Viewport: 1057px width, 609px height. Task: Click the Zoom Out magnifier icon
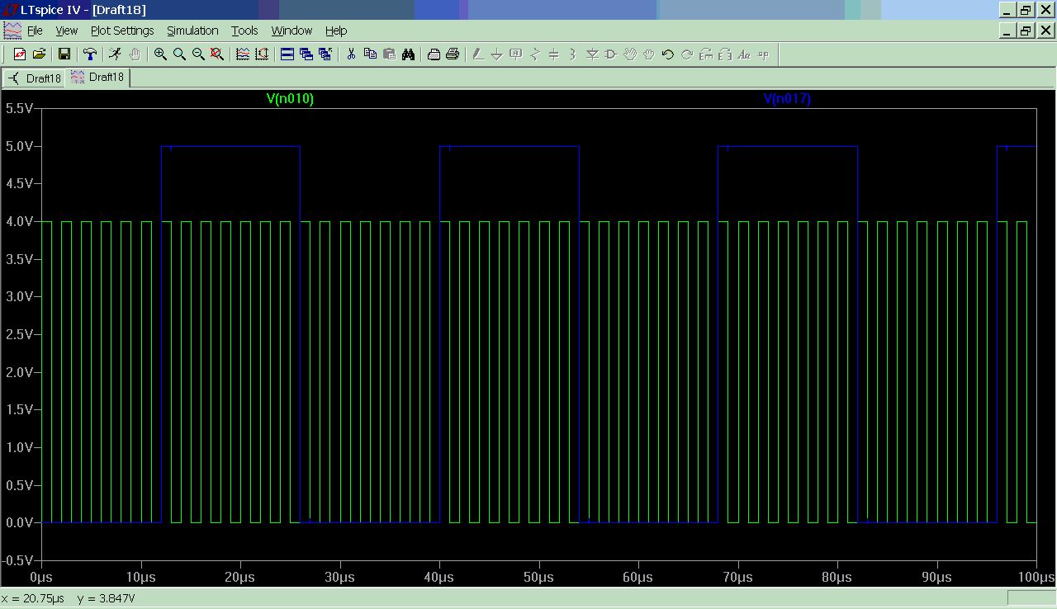tap(198, 54)
